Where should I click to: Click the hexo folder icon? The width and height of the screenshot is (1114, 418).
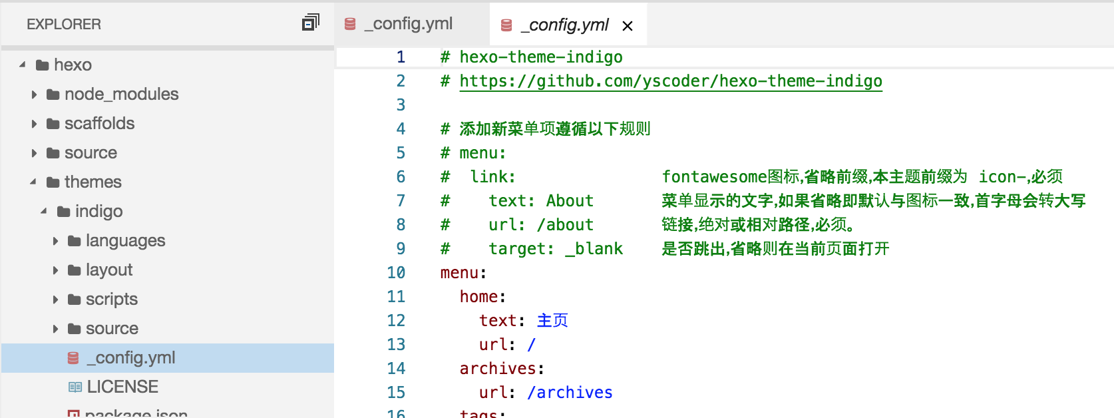point(43,65)
